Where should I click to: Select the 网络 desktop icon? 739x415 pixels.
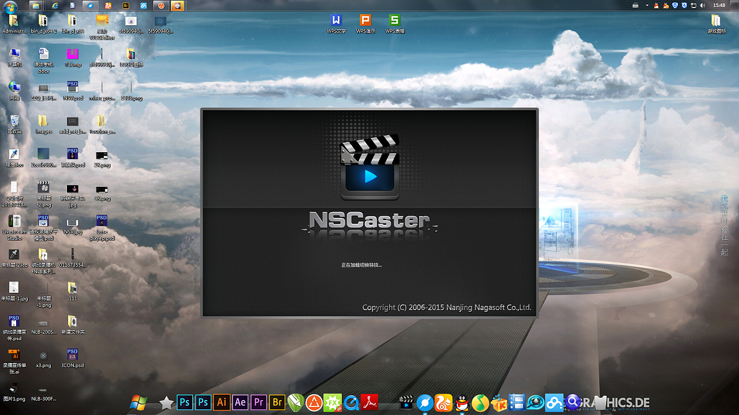14,91
